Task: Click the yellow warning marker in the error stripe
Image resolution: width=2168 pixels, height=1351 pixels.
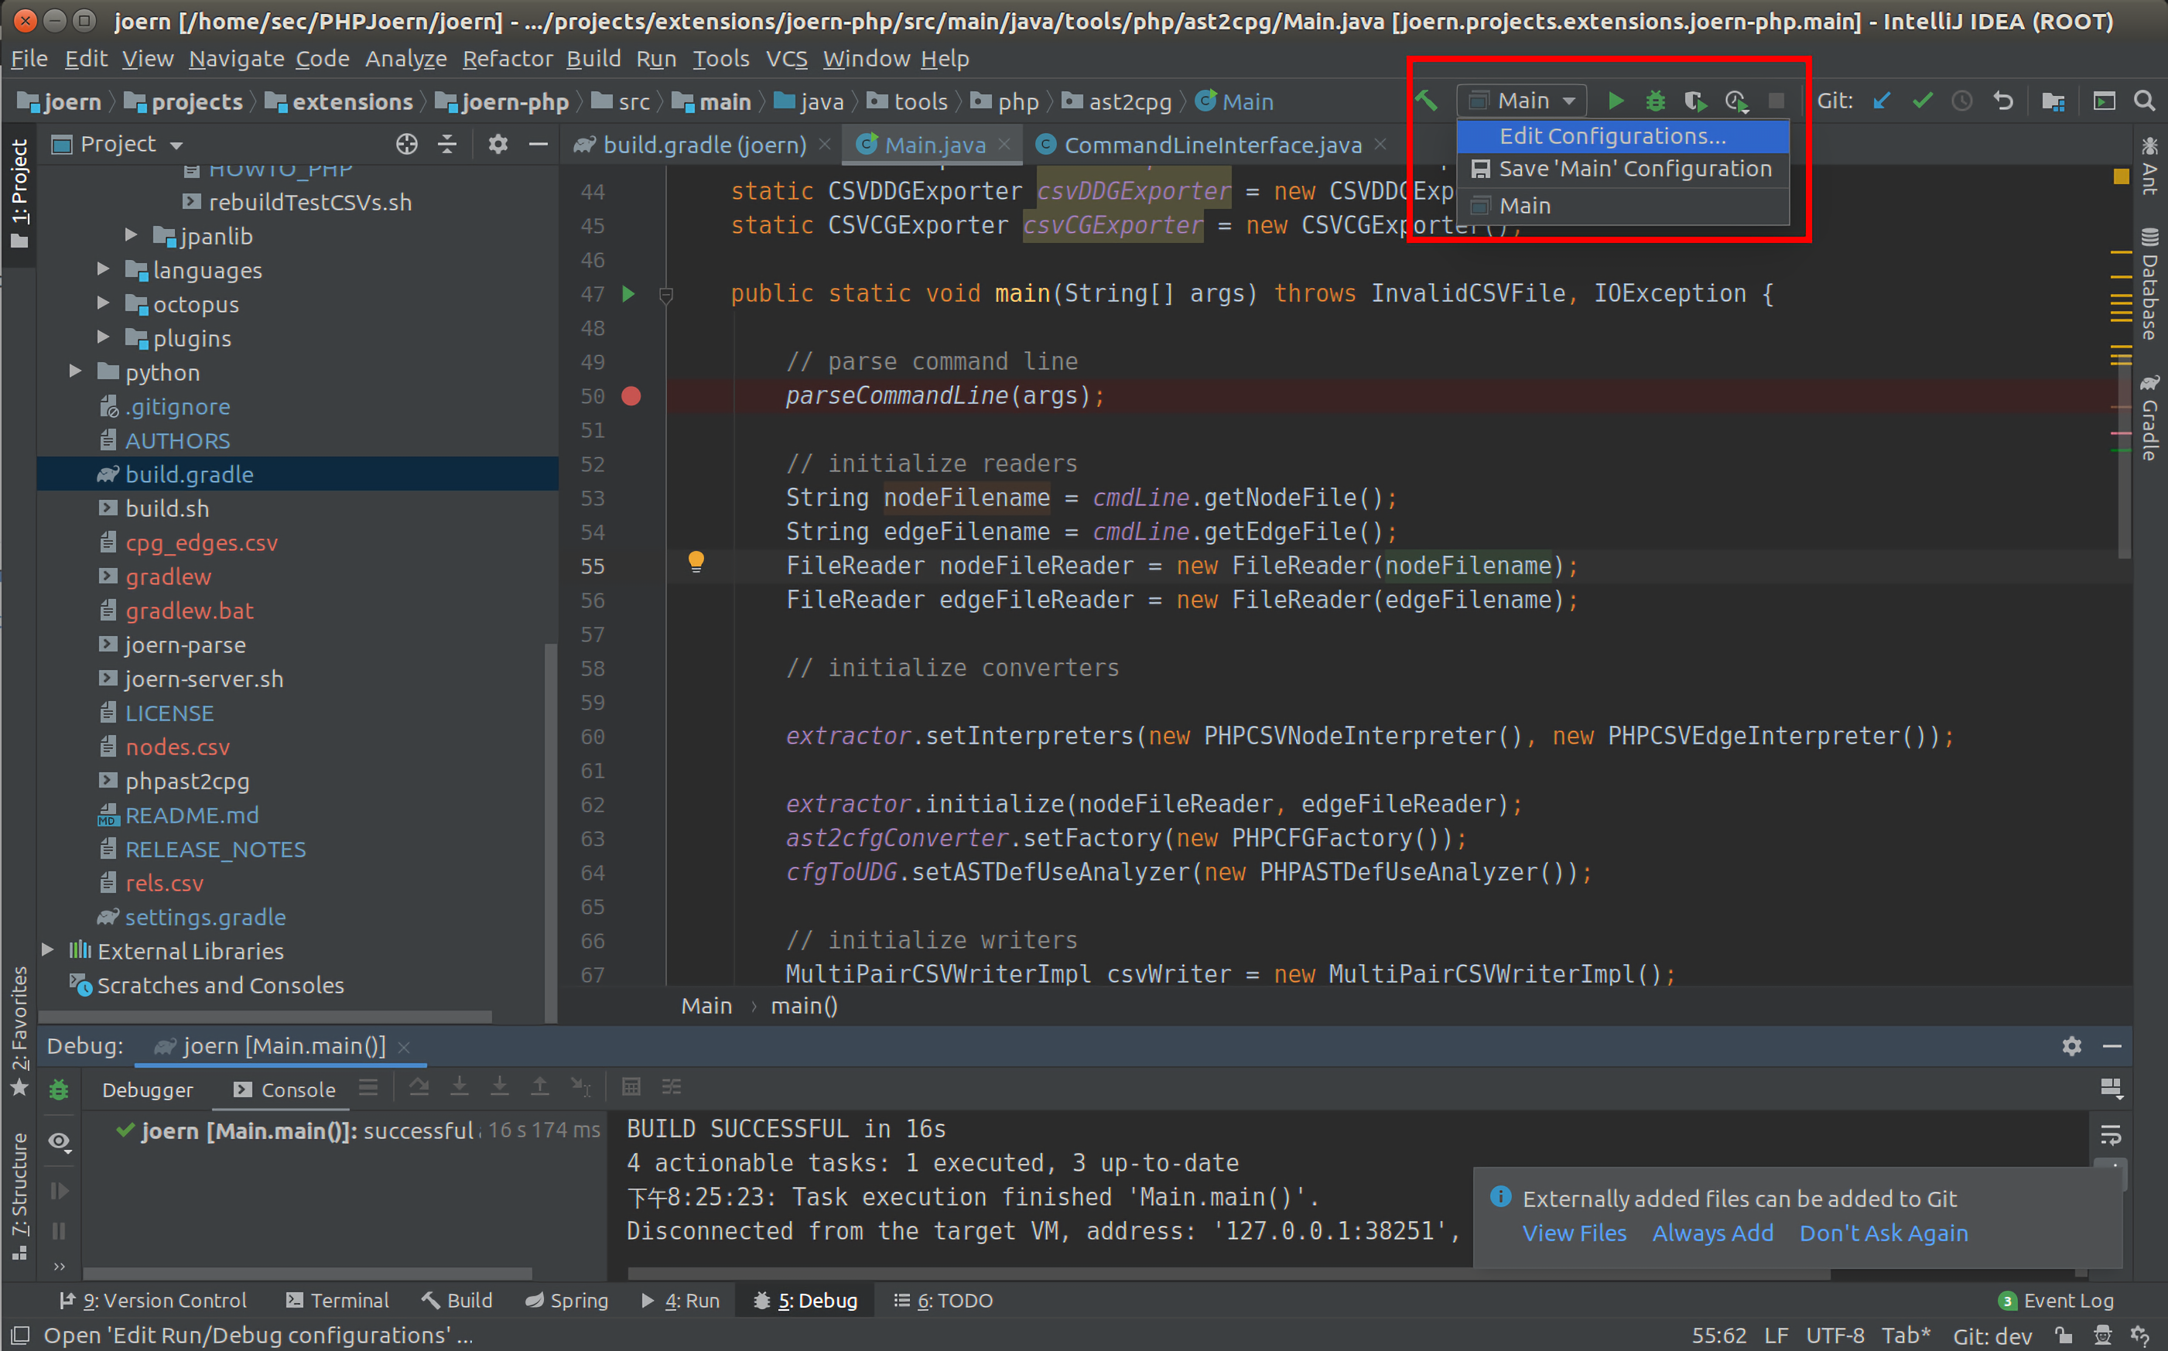Action: [x=2121, y=177]
